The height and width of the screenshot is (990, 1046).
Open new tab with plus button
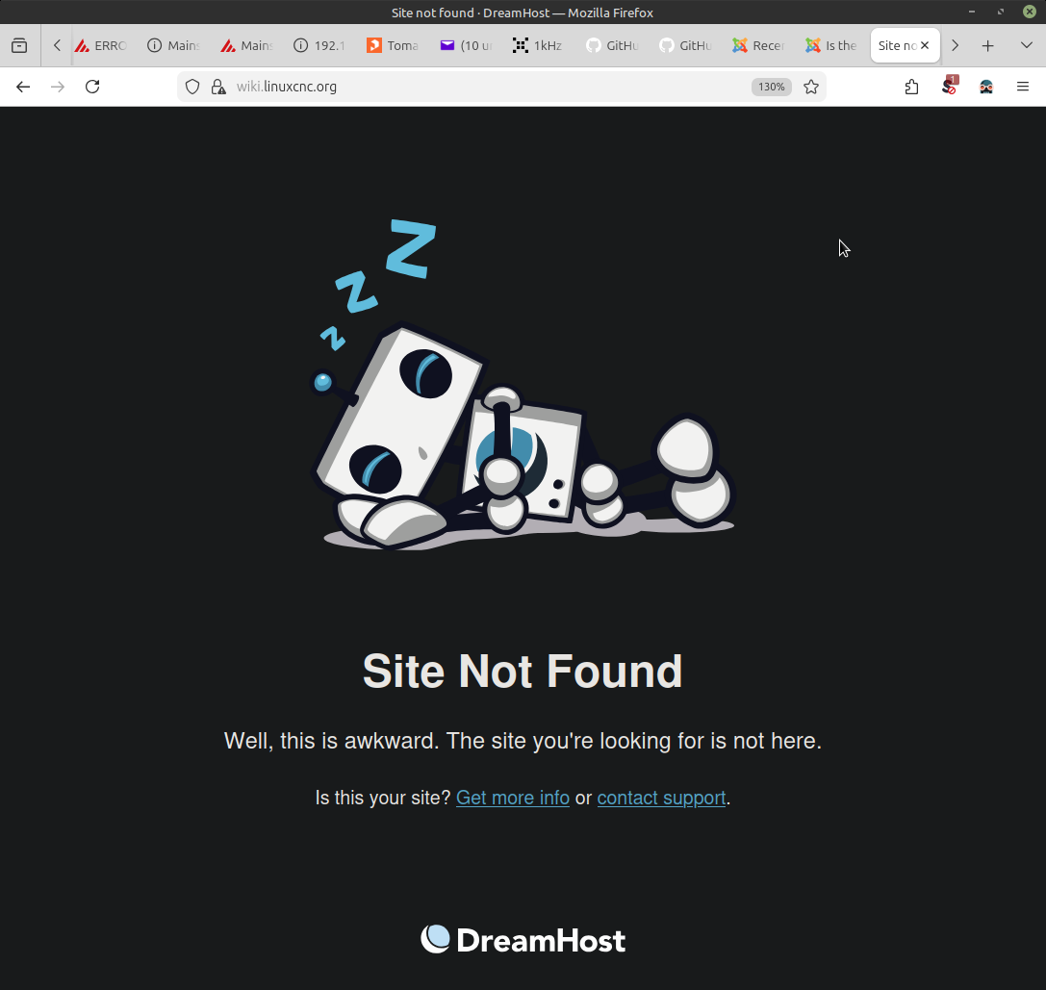[987, 45]
